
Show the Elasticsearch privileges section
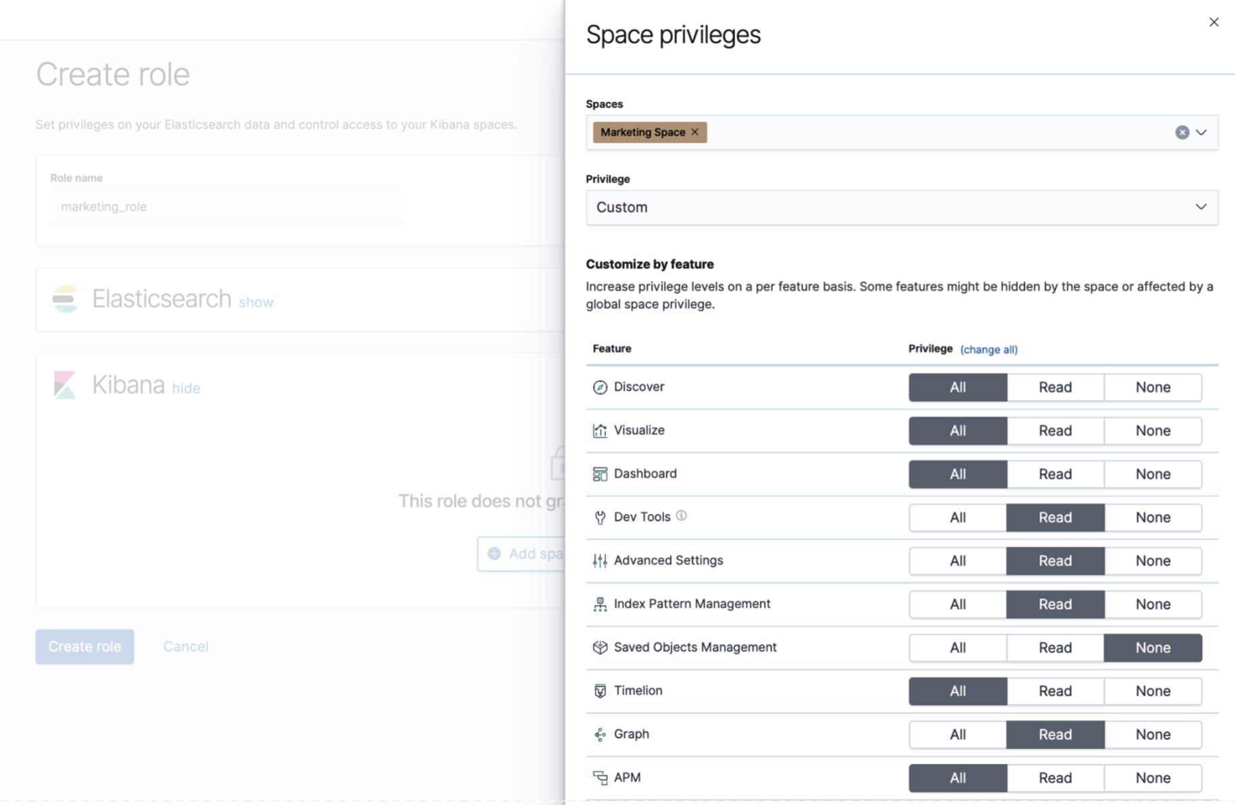pos(256,302)
